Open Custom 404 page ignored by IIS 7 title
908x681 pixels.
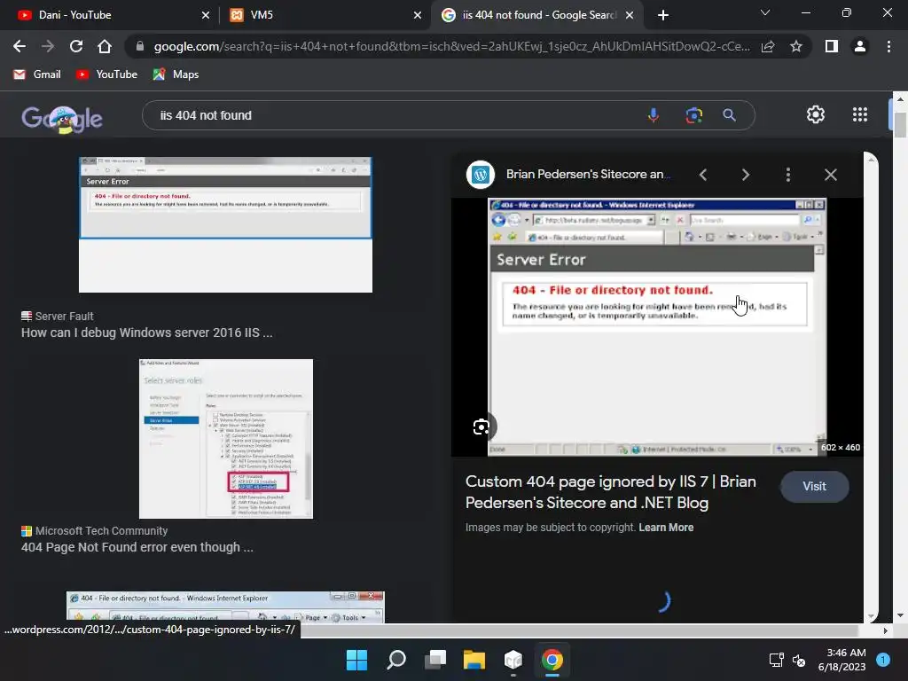(x=610, y=492)
